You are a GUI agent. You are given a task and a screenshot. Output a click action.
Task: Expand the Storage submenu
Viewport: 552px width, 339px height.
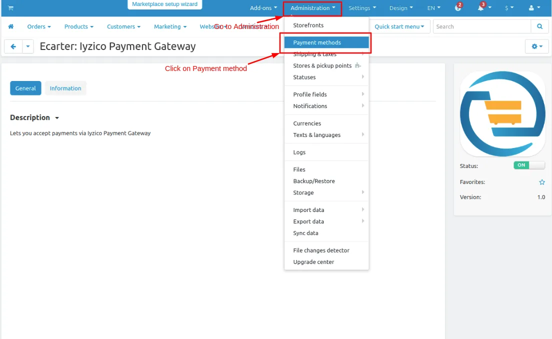[326, 192]
